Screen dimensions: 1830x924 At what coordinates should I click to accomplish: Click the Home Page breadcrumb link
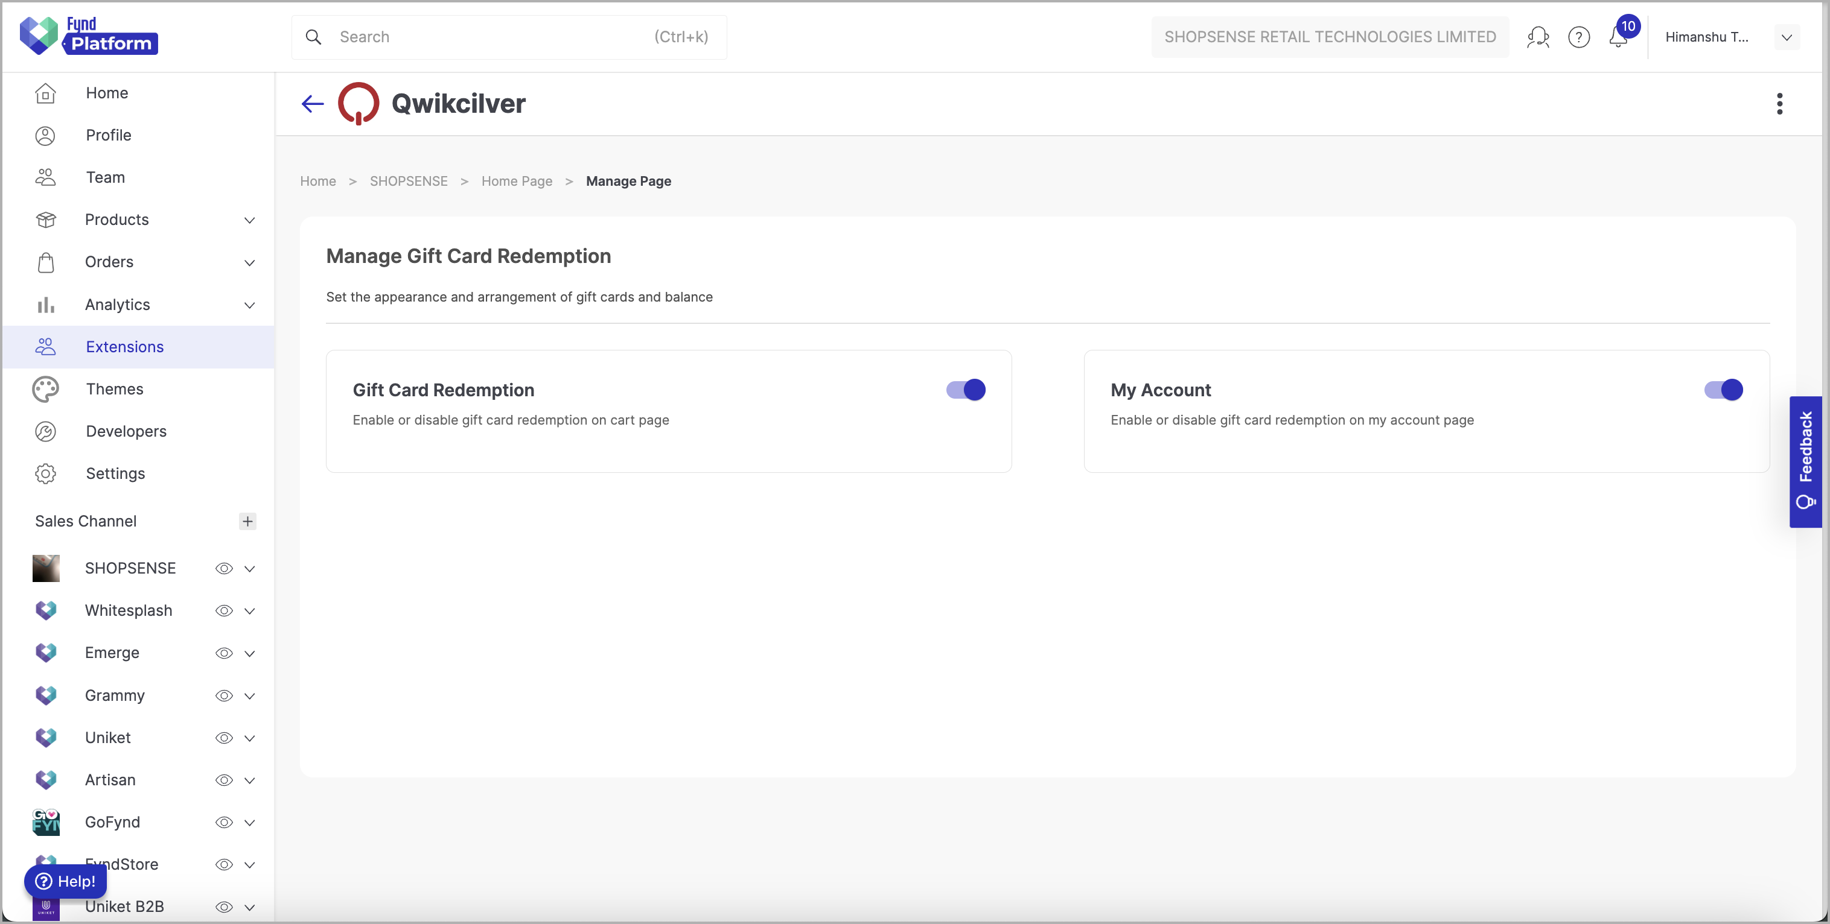coord(517,182)
